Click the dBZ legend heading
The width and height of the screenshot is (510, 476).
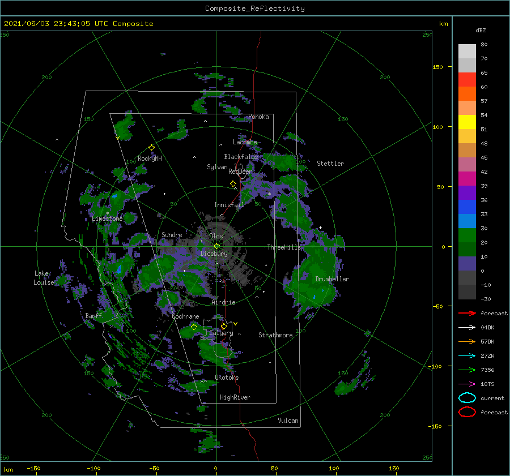coord(481,30)
